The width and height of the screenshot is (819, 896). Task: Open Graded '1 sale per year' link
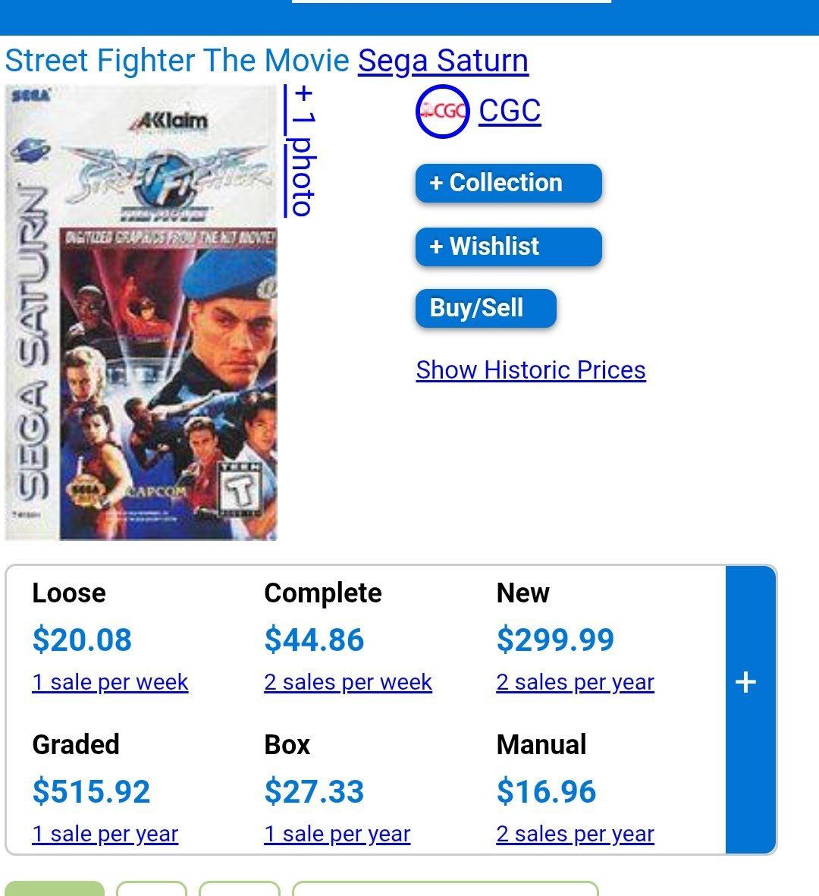[105, 834]
